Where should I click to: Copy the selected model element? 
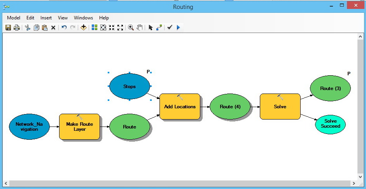point(37,28)
